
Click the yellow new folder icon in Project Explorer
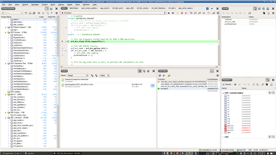(x=30, y=13)
